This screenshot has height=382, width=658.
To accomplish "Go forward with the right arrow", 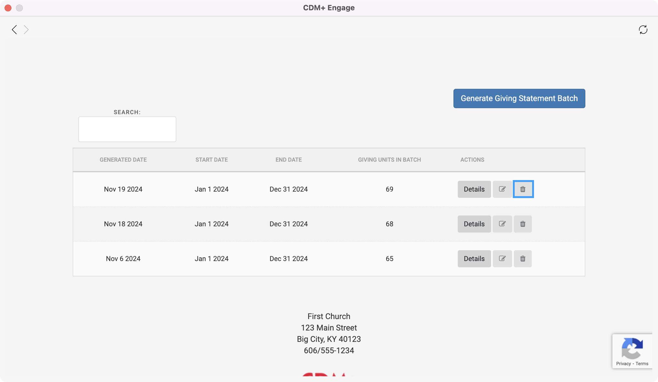I will tap(26, 30).
